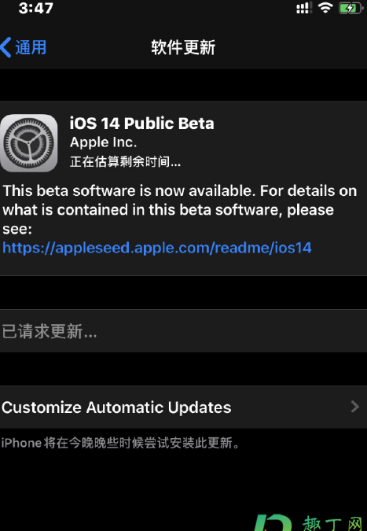Screen dimensions: 367x531
Task: Tap the 3:47 clock in status bar
Action: click(x=36, y=8)
